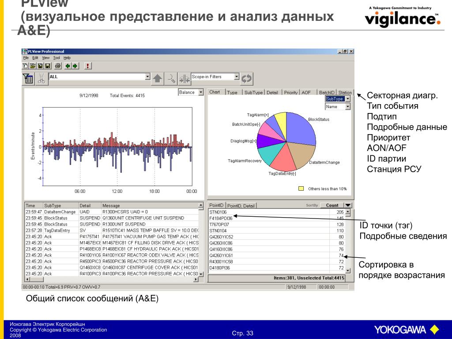452x339 pixels.
Task: Select PointID row T7670PI37
Action: (276, 225)
